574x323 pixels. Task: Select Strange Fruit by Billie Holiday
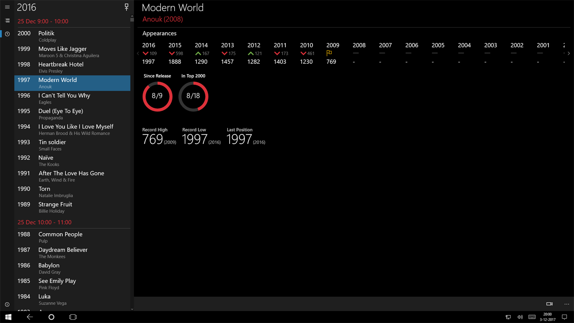[72, 207]
